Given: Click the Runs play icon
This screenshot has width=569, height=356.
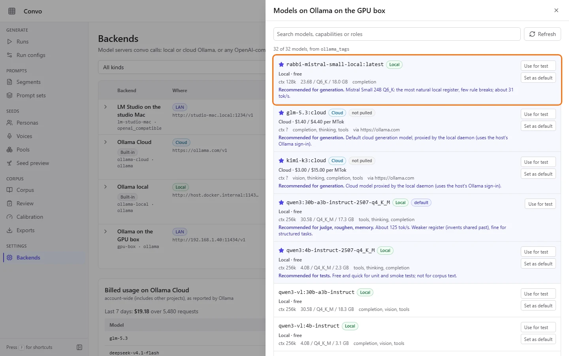Looking at the screenshot, I should click(x=9, y=42).
